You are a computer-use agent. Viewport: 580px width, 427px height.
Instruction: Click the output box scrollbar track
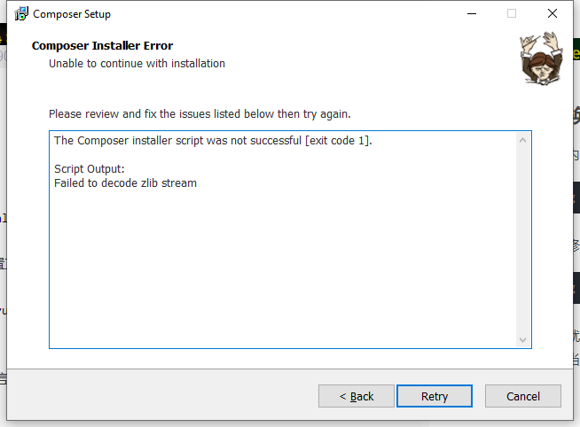tap(522, 239)
